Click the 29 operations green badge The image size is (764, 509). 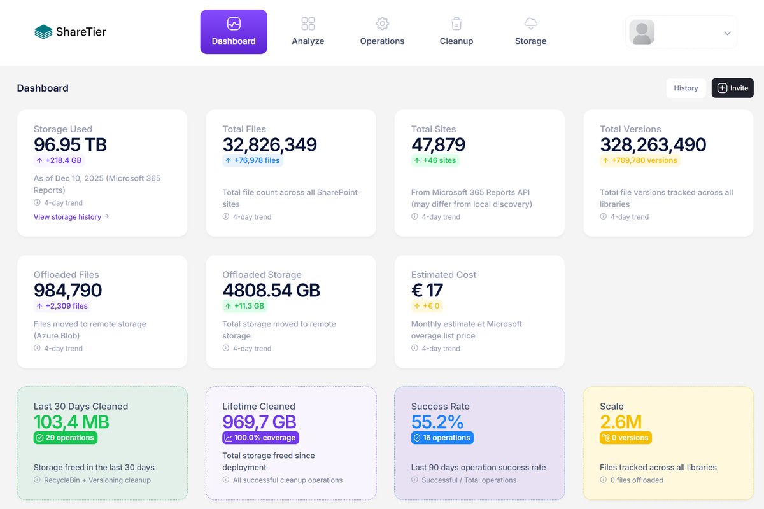[66, 438]
